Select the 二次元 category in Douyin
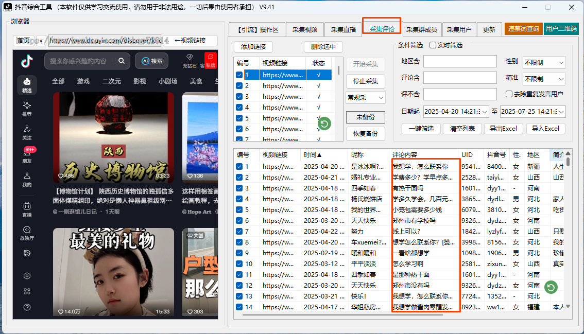Image resolution: width=584 pixels, height=334 pixels. pos(111,81)
